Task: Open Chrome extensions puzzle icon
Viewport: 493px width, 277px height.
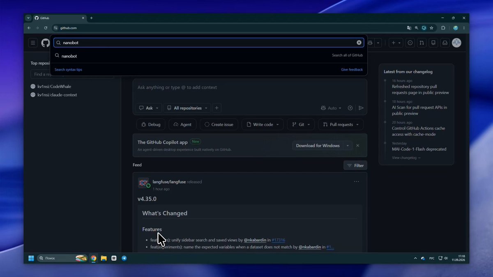Action: point(443,28)
